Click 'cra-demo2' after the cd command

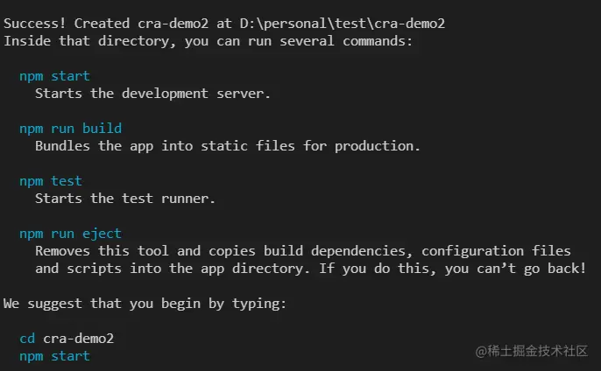[79, 339]
